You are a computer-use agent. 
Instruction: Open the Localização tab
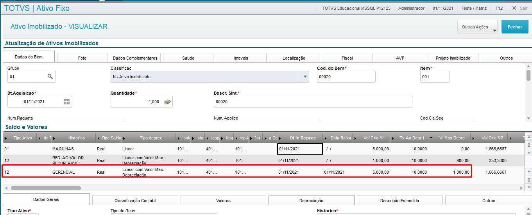(294, 58)
